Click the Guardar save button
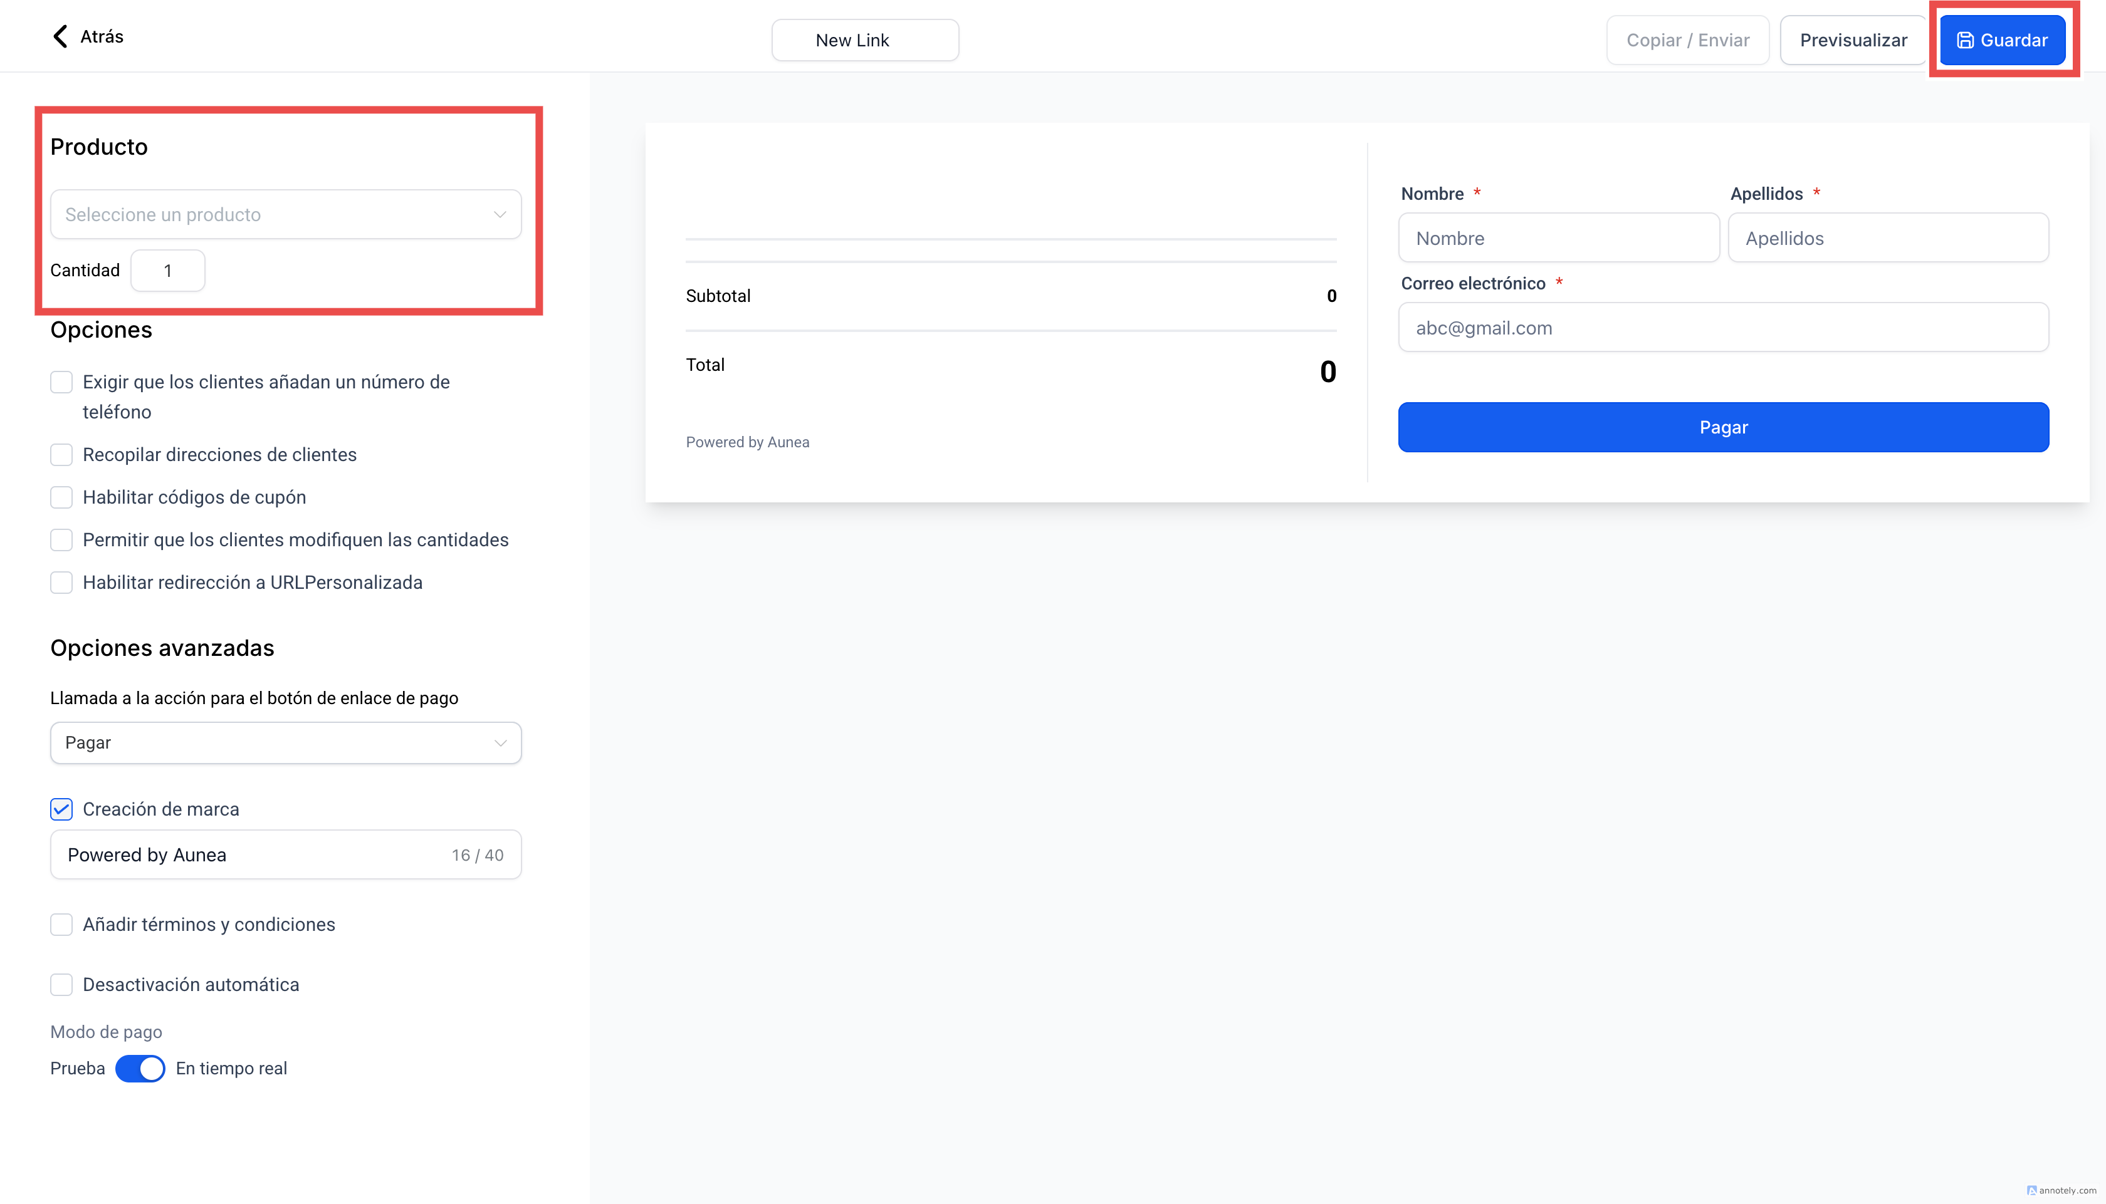The width and height of the screenshot is (2106, 1204). (x=2002, y=39)
